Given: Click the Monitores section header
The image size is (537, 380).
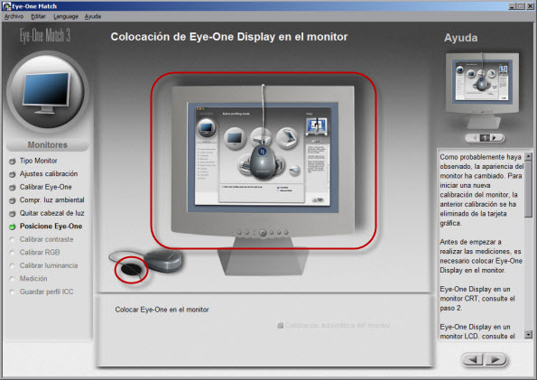Looking at the screenshot, I should (x=47, y=145).
